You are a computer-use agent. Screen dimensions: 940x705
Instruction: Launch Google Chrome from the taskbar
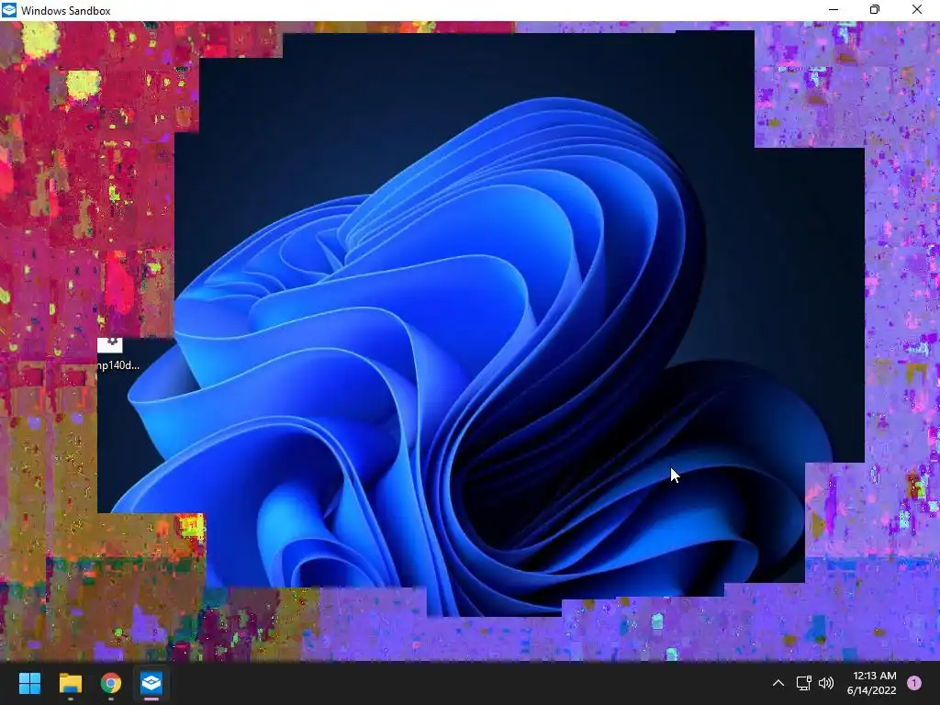pos(111,683)
